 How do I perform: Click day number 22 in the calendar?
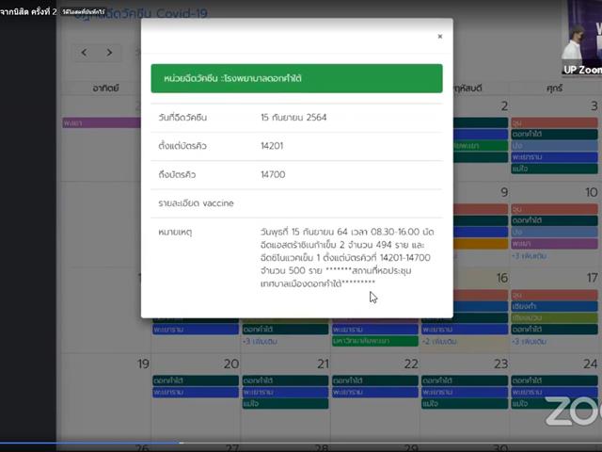coord(411,364)
